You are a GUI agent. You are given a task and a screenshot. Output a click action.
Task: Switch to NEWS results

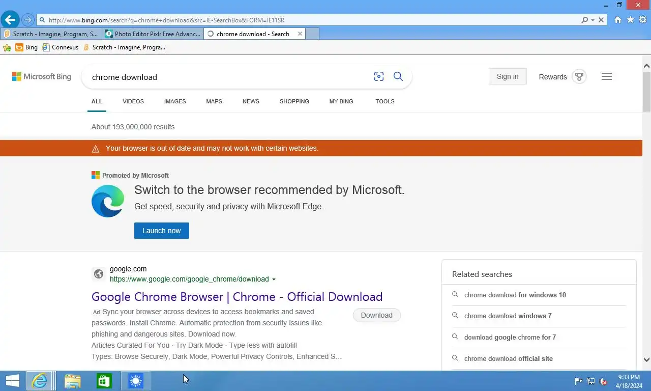pyautogui.click(x=251, y=101)
